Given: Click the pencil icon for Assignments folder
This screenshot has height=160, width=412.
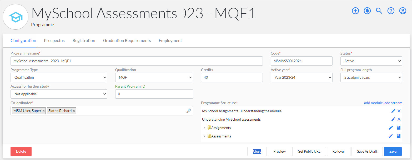Looking at the screenshot, I should pos(391,128).
